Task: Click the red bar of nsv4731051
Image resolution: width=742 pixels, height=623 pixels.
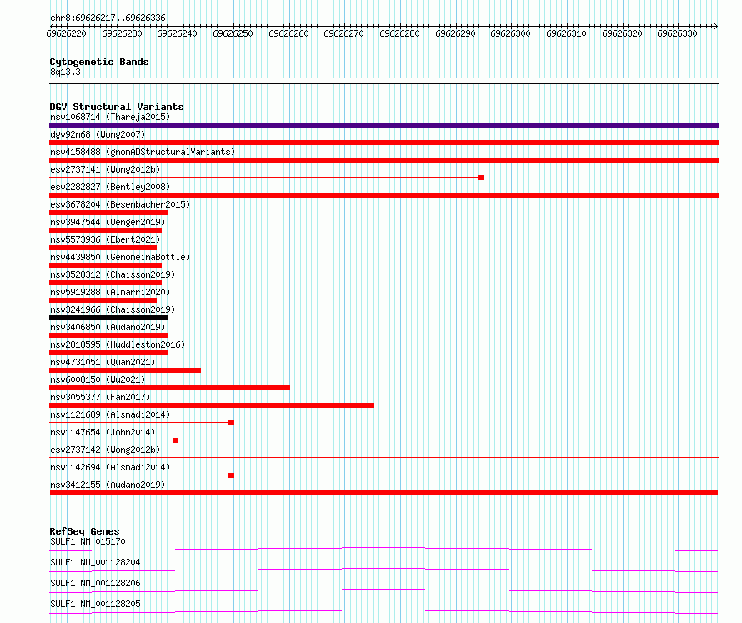Action: point(125,370)
